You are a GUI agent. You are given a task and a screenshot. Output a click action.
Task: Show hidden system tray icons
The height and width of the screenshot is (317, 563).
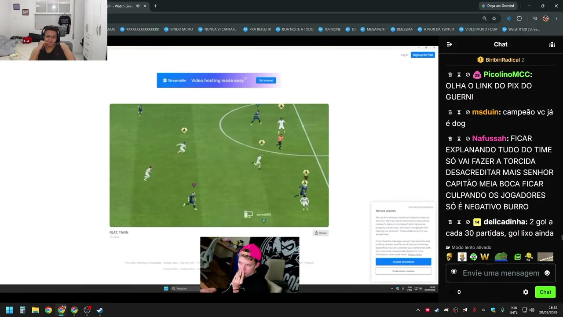[418, 310]
